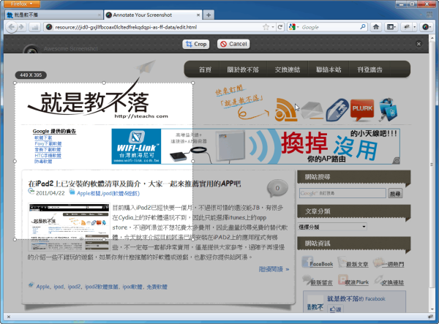This screenshot has height=324, width=439.
Task: Expand the 選擇分類 category dropdown
Action: pos(332,227)
